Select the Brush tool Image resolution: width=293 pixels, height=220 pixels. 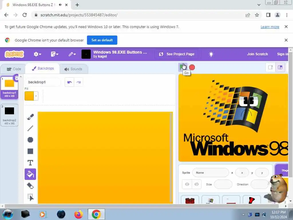pos(30,117)
